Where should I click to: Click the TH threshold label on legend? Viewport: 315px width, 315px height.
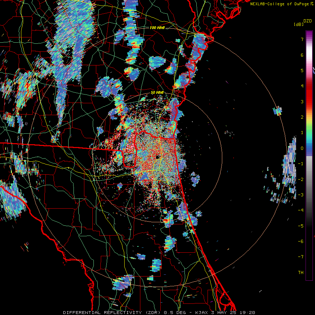[301, 273]
